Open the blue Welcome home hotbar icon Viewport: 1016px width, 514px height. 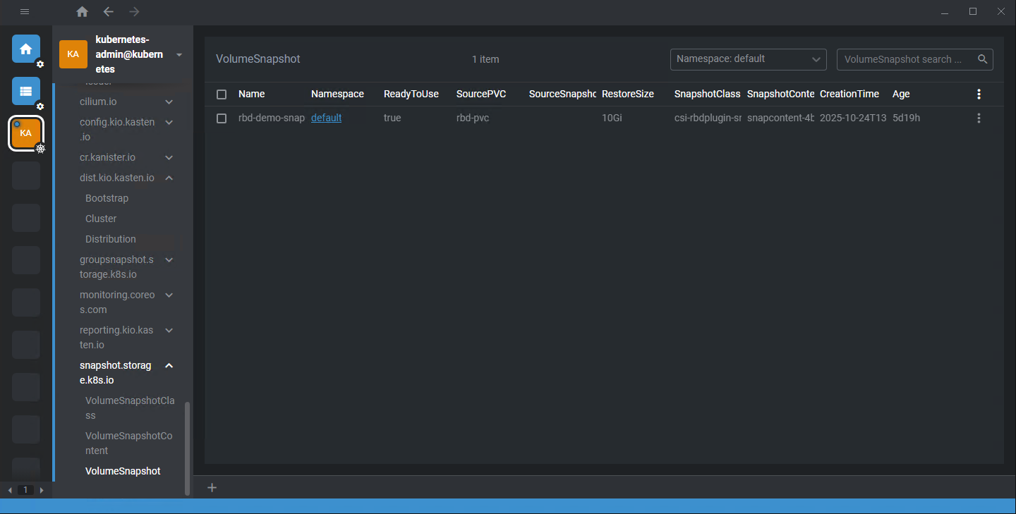point(26,49)
